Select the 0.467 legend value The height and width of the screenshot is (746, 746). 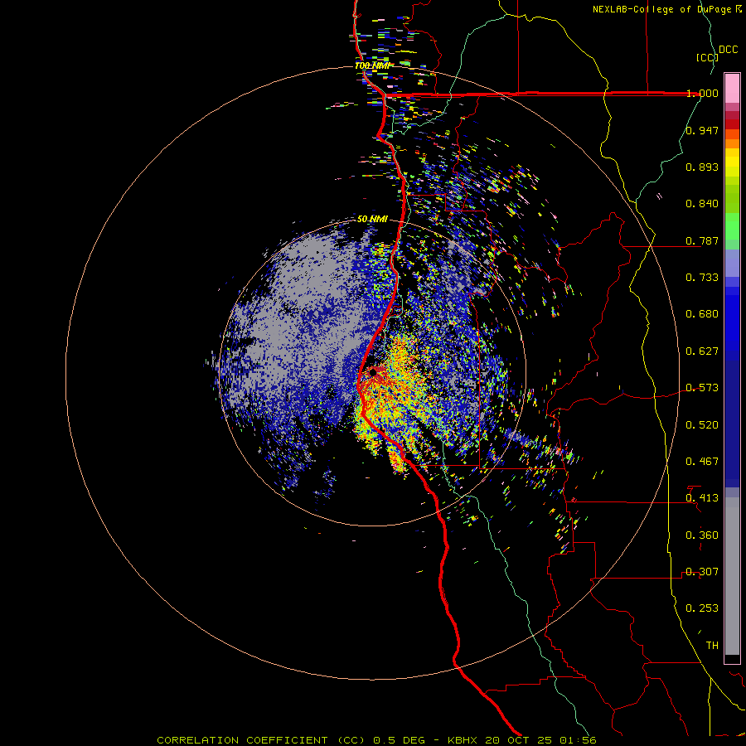[x=702, y=462]
